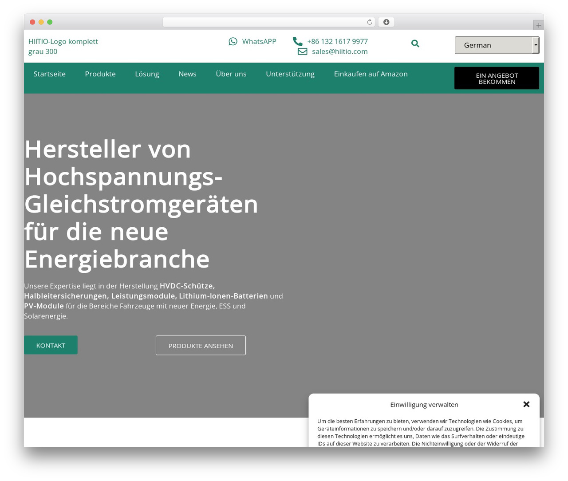Click the yellow minimize window button
This screenshot has width=568, height=481.
(x=41, y=22)
